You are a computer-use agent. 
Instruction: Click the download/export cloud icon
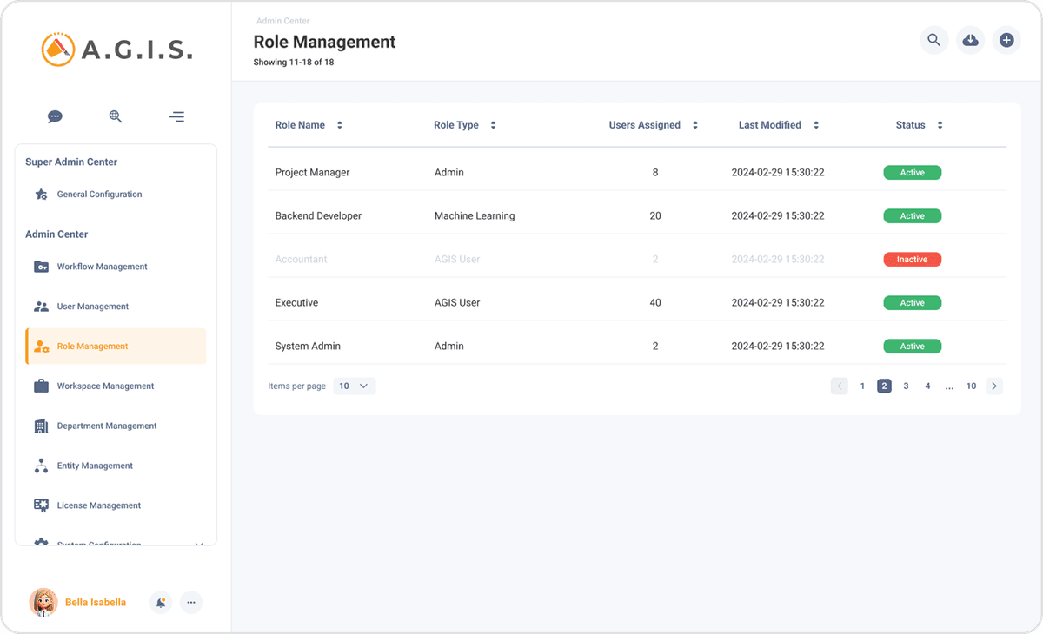pyautogui.click(x=970, y=40)
